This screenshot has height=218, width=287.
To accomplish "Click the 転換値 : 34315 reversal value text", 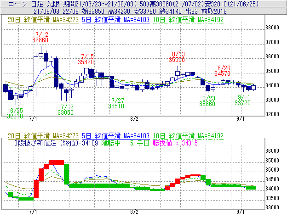I will [175, 143].
